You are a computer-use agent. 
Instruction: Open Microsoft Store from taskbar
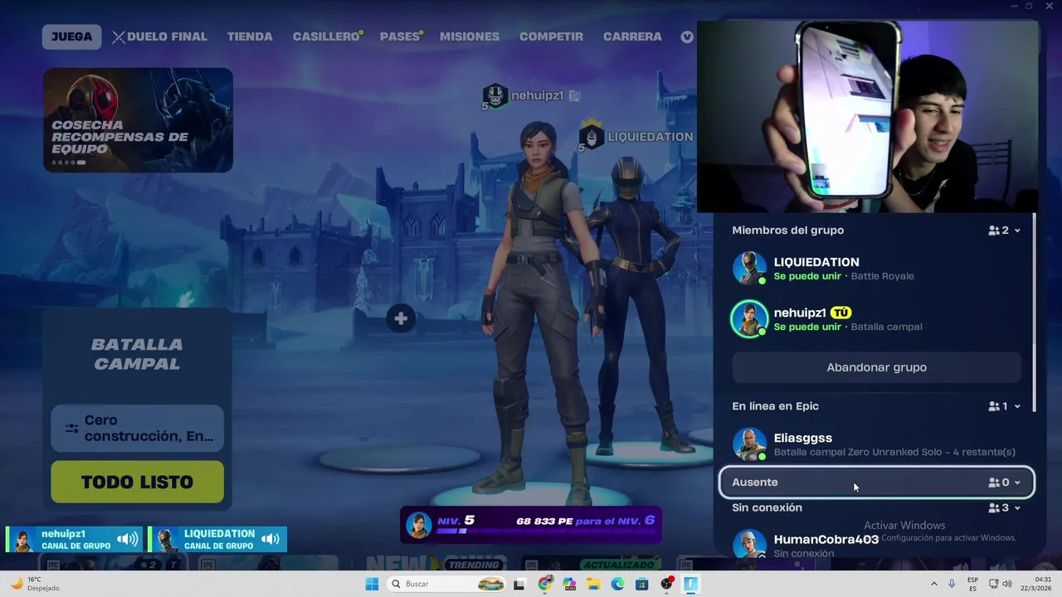(641, 584)
